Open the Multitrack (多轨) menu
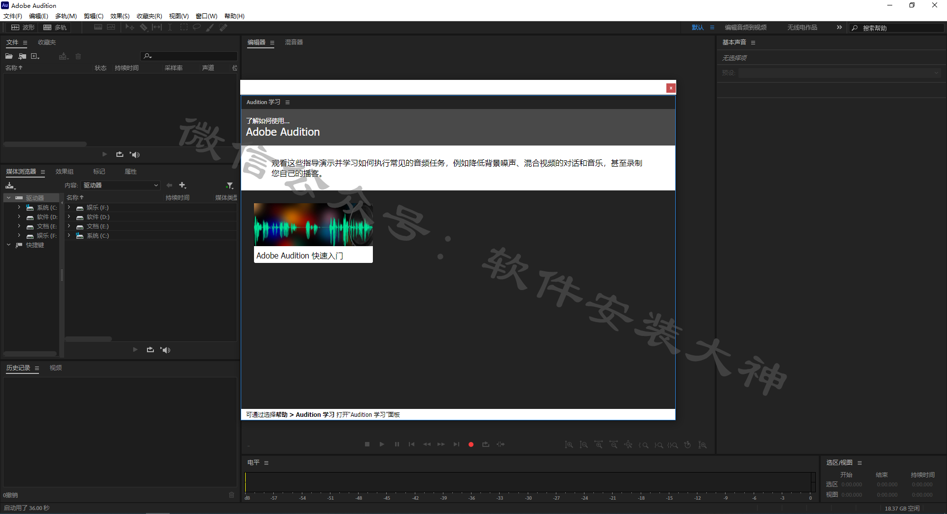The height and width of the screenshot is (514, 947). point(66,16)
